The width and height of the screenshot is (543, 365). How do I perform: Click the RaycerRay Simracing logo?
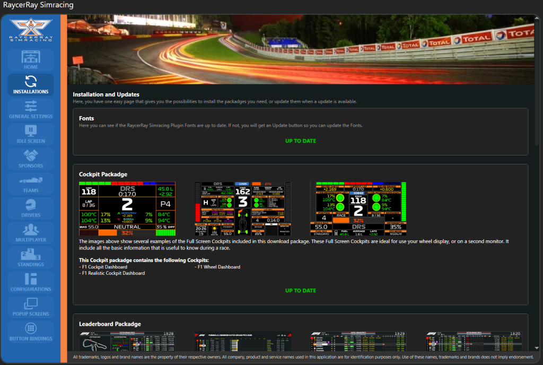pos(31,30)
